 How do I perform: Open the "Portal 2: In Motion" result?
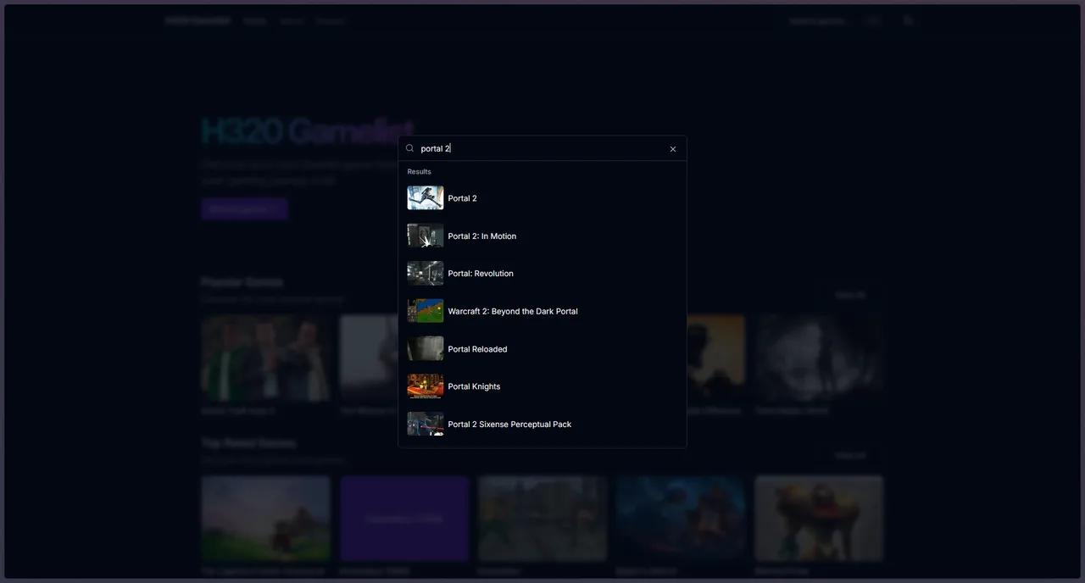(x=542, y=236)
